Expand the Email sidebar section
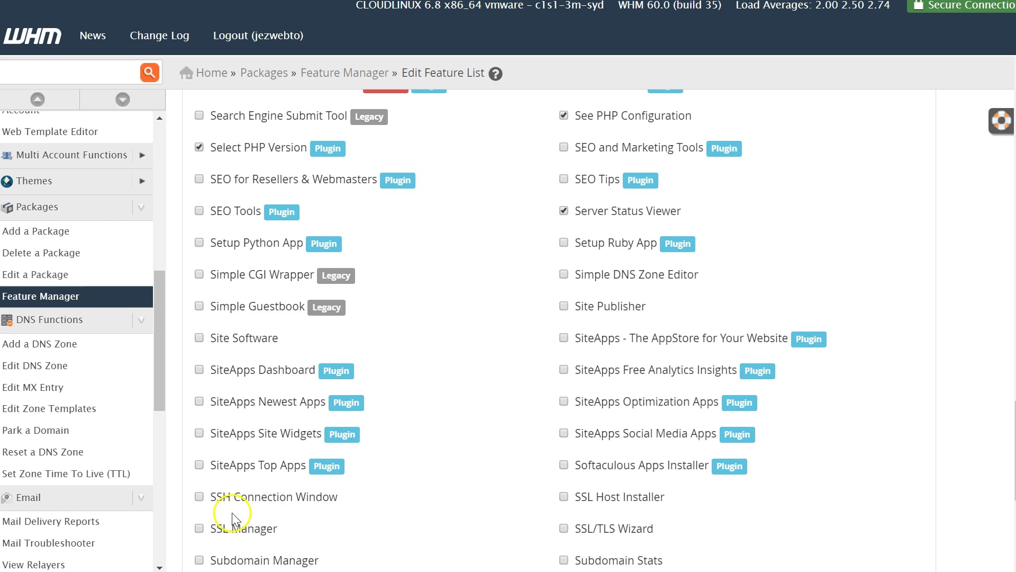Image resolution: width=1016 pixels, height=572 pixels. pyautogui.click(x=141, y=497)
